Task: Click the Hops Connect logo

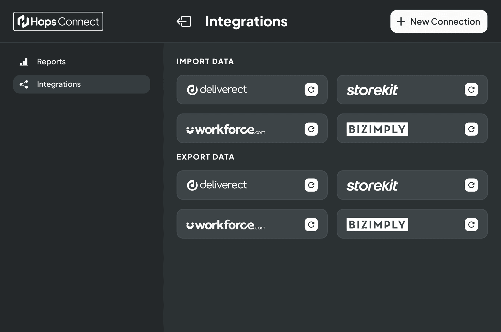Action: tap(58, 21)
